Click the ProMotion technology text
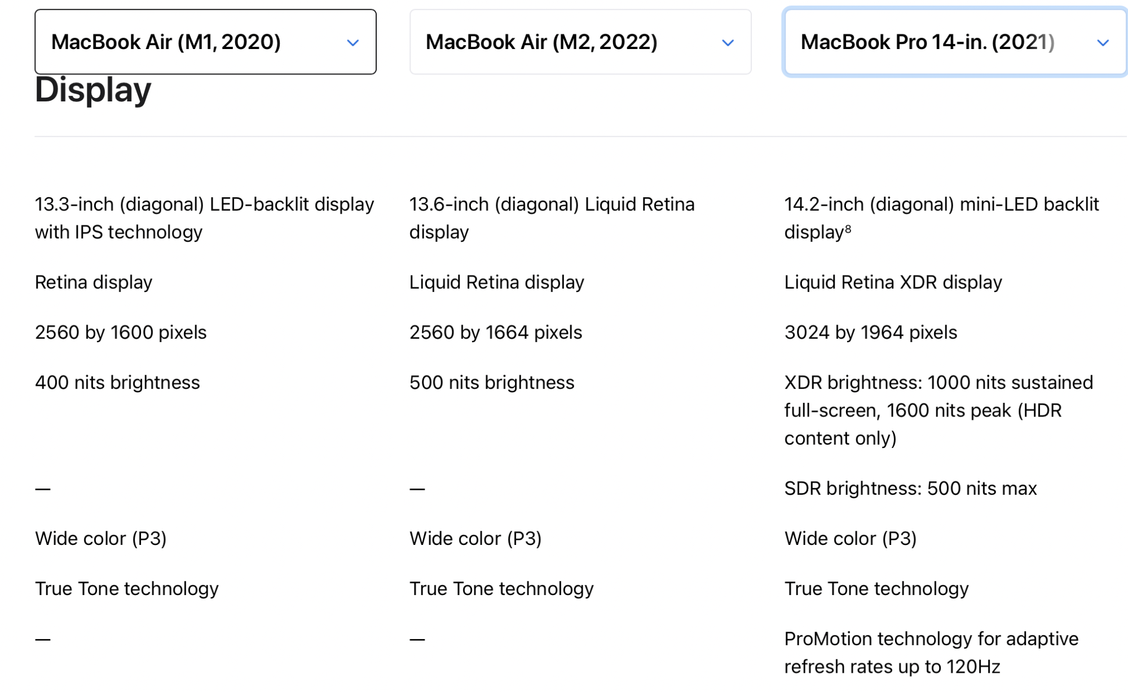The width and height of the screenshot is (1128, 692). click(931, 653)
